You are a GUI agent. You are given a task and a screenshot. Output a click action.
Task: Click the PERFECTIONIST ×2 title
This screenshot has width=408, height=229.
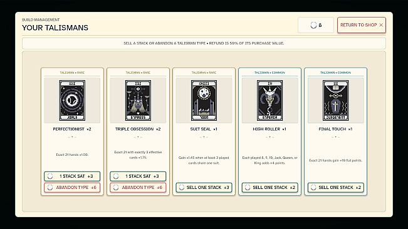72,129
